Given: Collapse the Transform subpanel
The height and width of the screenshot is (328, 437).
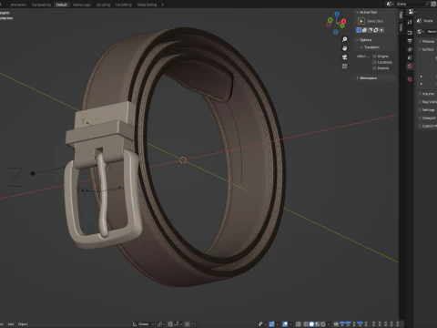Looking at the screenshot, I should (361, 47).
